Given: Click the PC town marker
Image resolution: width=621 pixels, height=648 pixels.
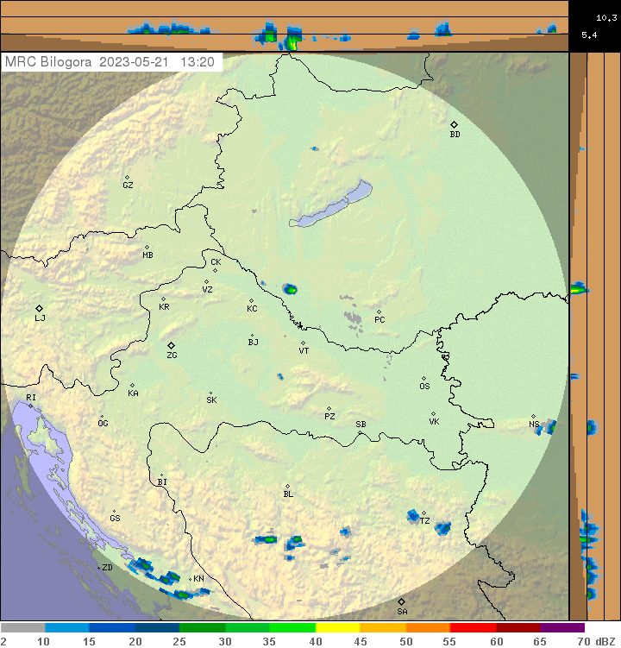Looking at the screenshot, I should click(x=379, y=311).
